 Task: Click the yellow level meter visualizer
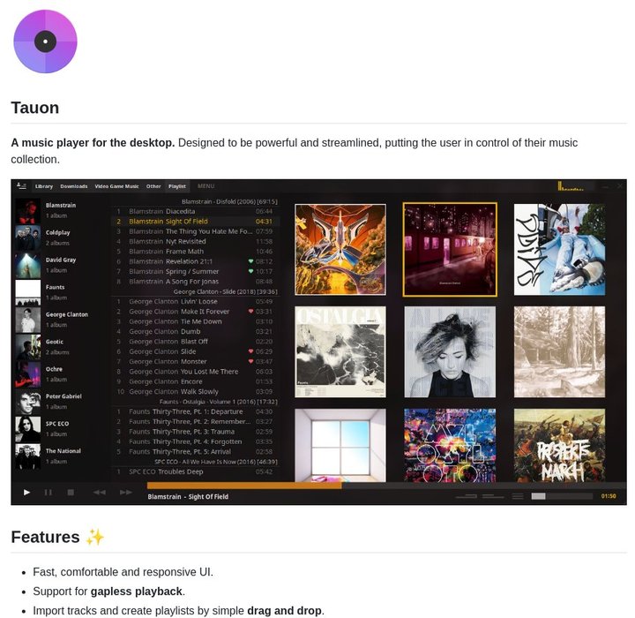click(571, 186)
